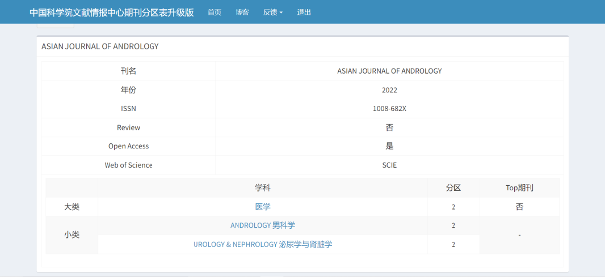Open the 医学 major category link
This screenshot has height=277, width=605.
pyautogui.click(x=263, y=207)
